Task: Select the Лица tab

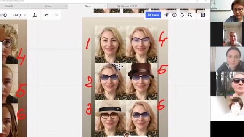Action: click(88, 6)
